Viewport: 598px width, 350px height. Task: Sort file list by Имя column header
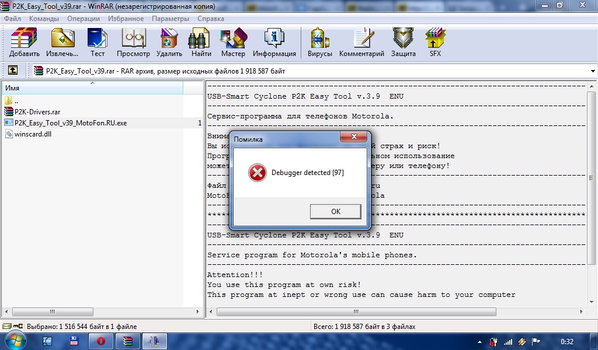point(93,88)
